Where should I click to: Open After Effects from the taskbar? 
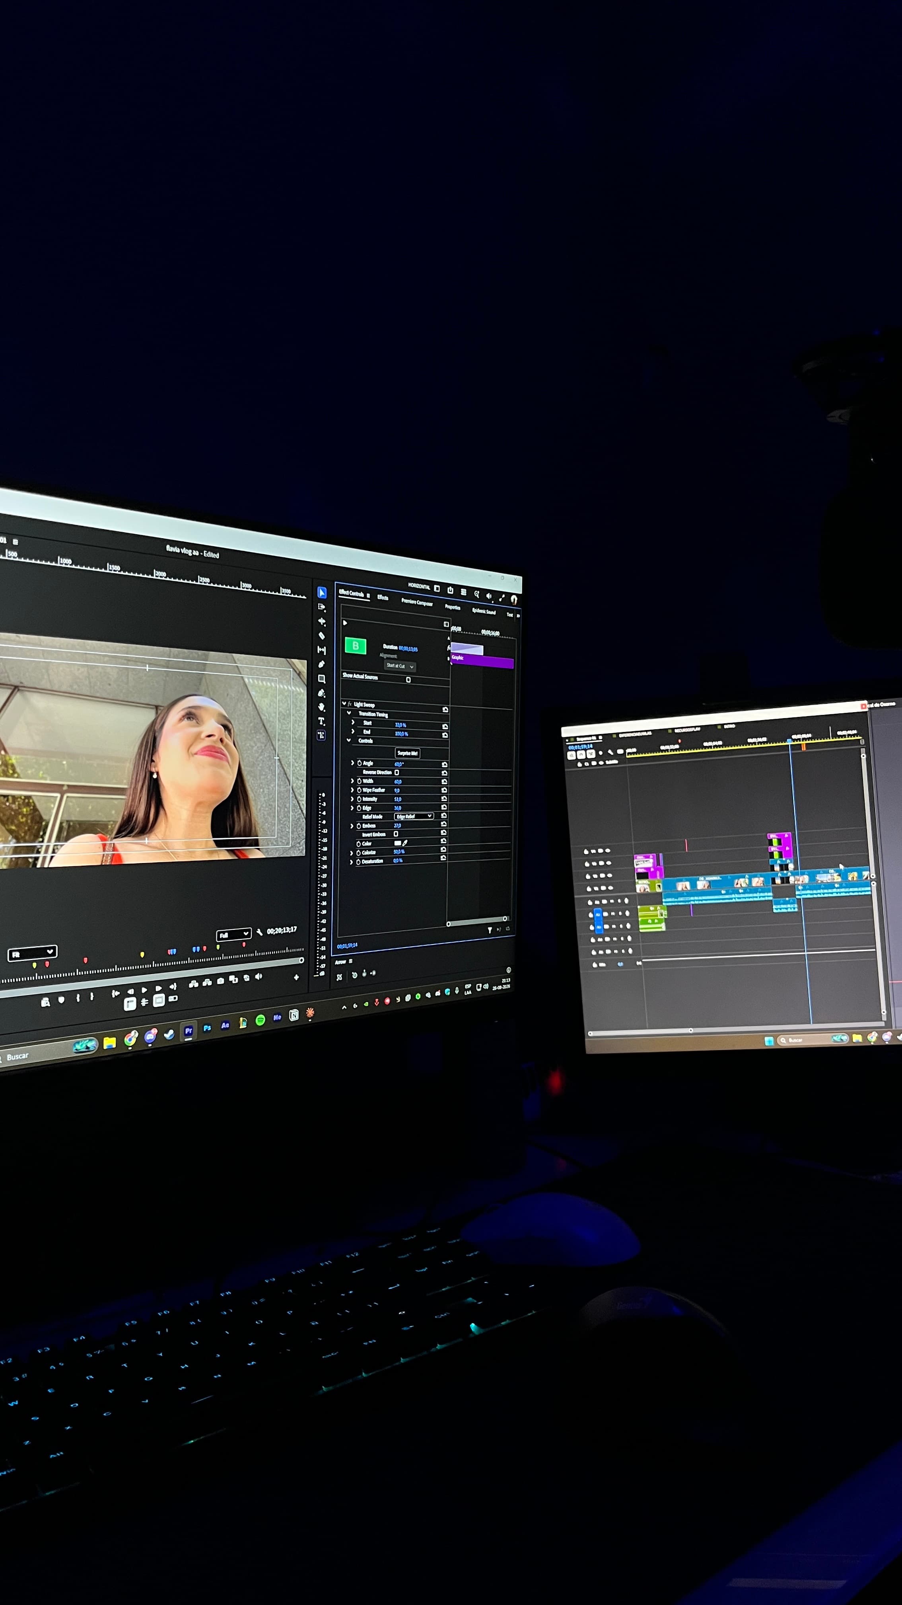pos(225,1025)
